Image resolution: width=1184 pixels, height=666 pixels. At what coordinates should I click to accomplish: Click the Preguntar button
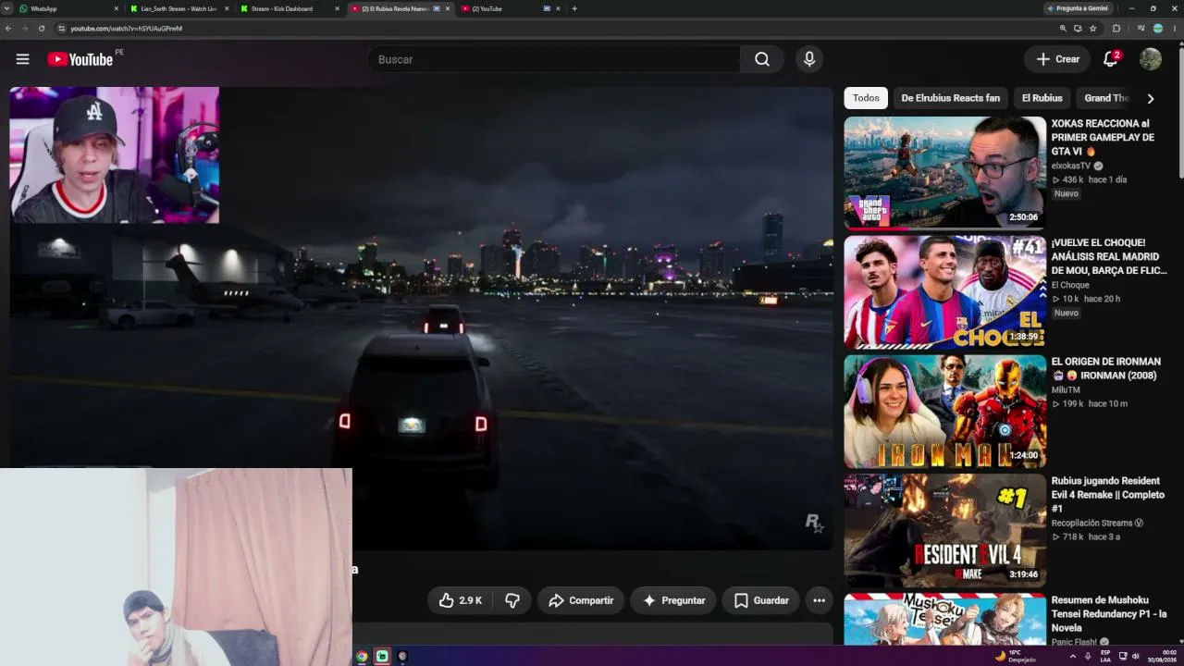(x=673, y=600)
